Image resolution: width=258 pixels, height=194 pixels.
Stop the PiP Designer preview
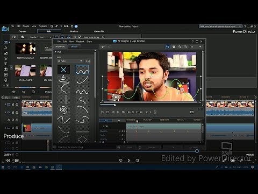(x=107, y=112)
